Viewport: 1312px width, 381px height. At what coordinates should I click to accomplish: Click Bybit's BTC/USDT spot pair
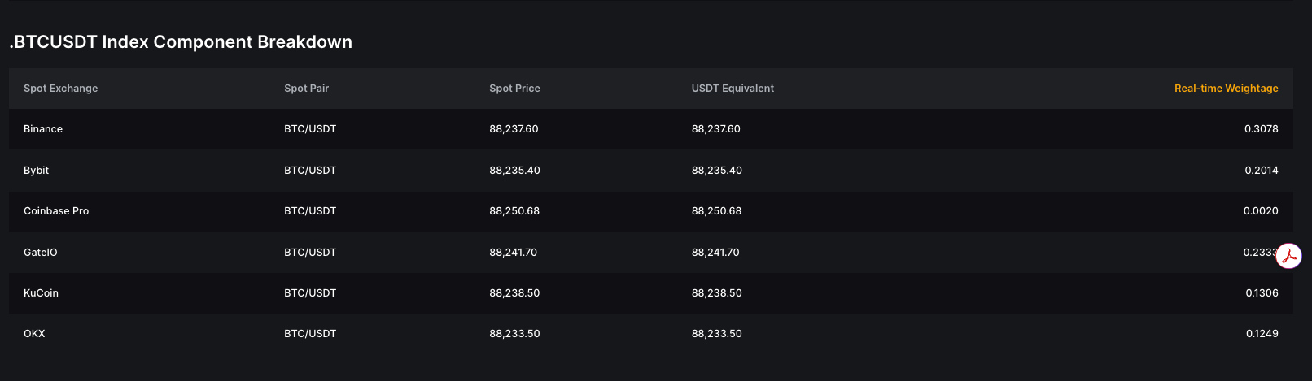310,171
